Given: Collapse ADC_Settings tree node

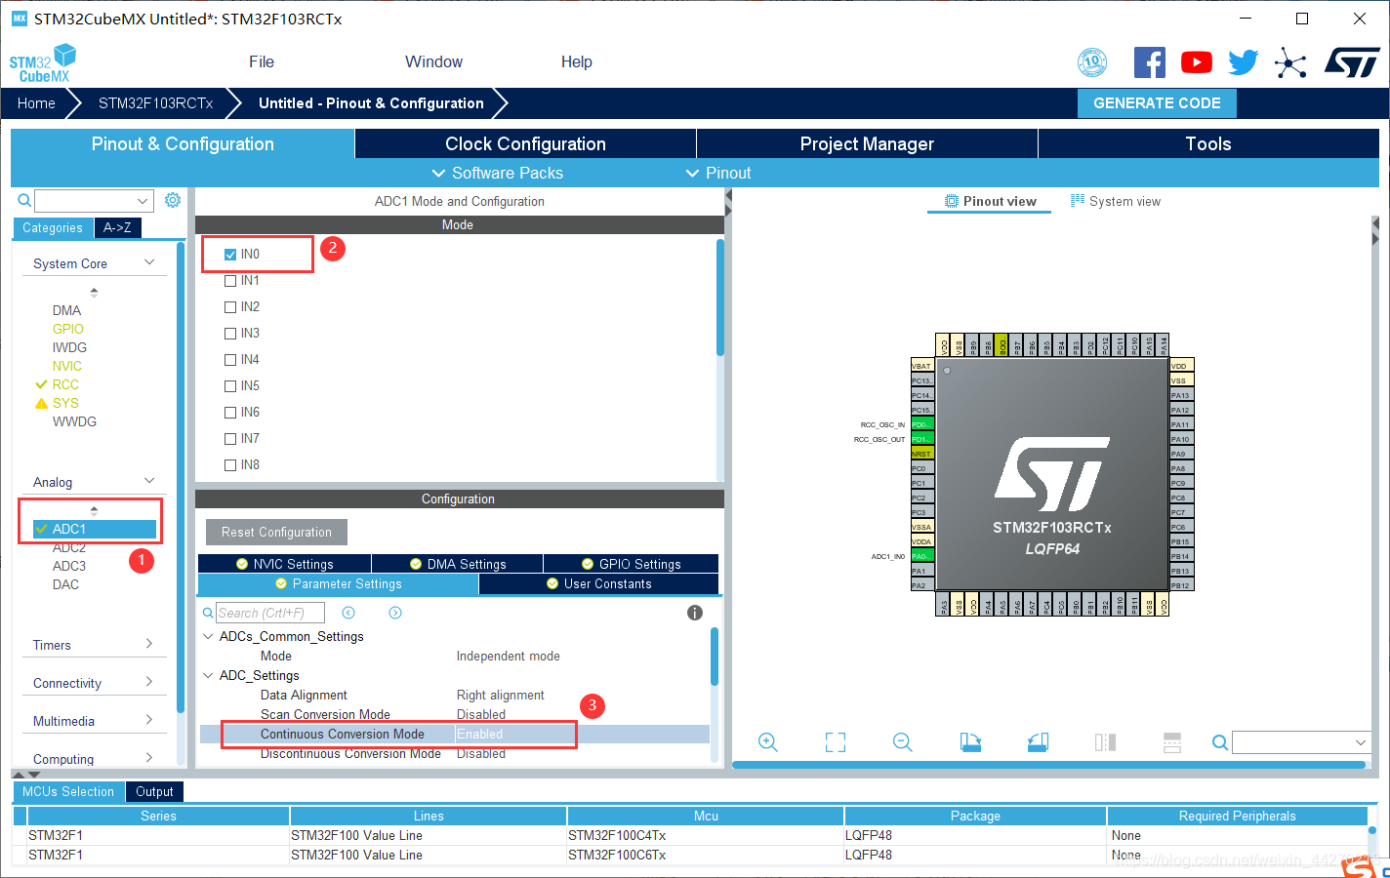Looking at the screenshot, I should click(x=208, y=675).
